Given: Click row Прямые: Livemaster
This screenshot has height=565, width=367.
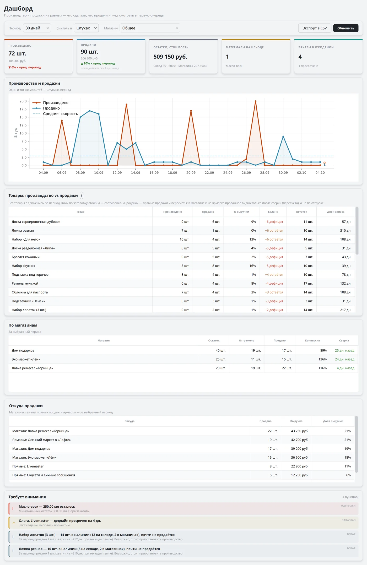Looking at the screenshot, I should tap(182, 466).
